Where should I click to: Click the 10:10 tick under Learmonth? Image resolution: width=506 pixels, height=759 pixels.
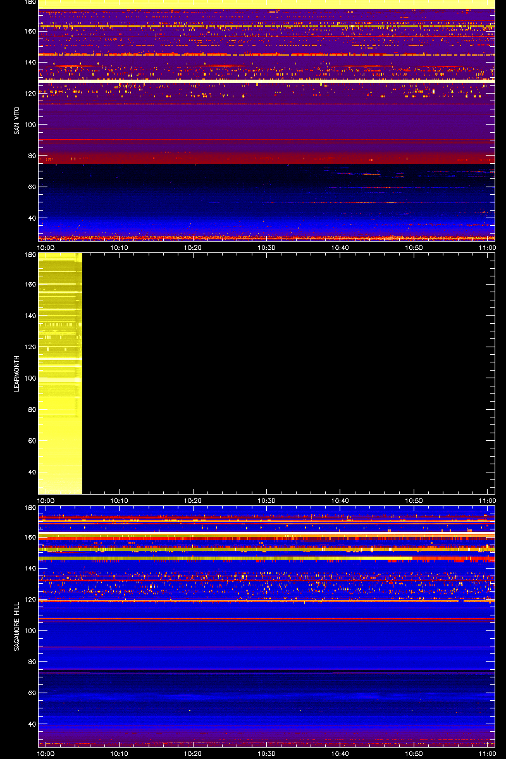click(120, 500)
